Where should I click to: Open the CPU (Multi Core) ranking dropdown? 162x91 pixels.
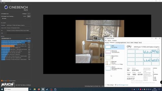6,38
